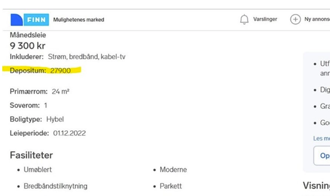Open notifications via the bell icon

click(x=244, y=20)
